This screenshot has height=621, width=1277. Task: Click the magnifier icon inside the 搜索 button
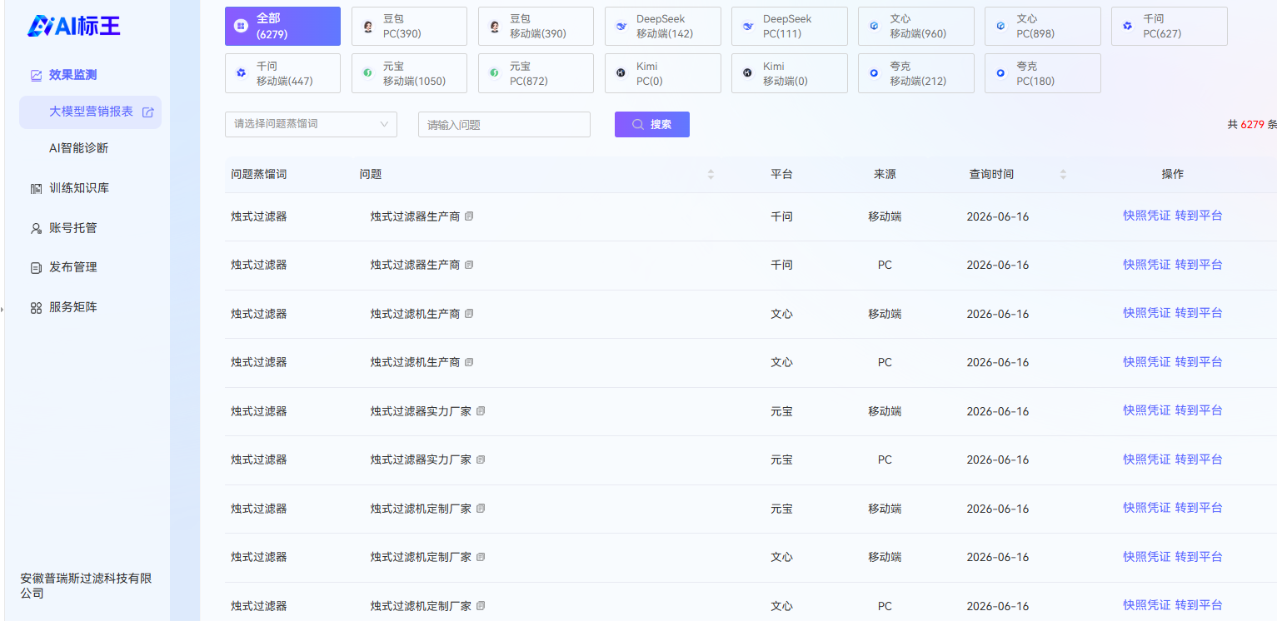[638, 124]
